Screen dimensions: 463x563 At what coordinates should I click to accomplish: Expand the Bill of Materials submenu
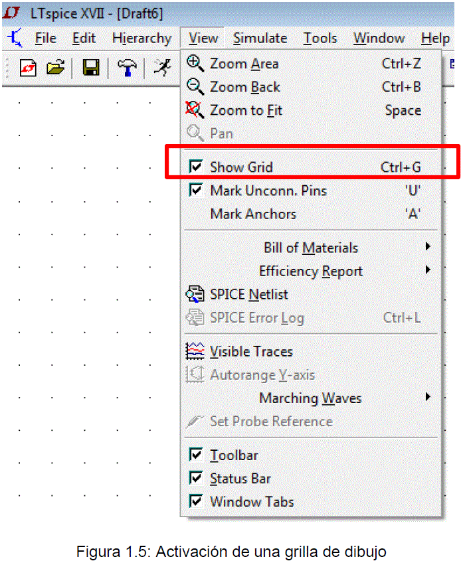tap(311, 248)
